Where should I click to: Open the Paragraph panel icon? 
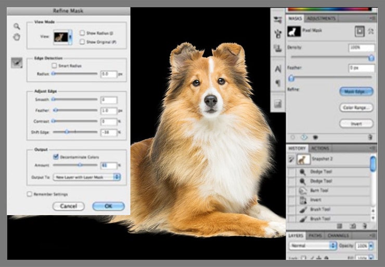point(277,83)
